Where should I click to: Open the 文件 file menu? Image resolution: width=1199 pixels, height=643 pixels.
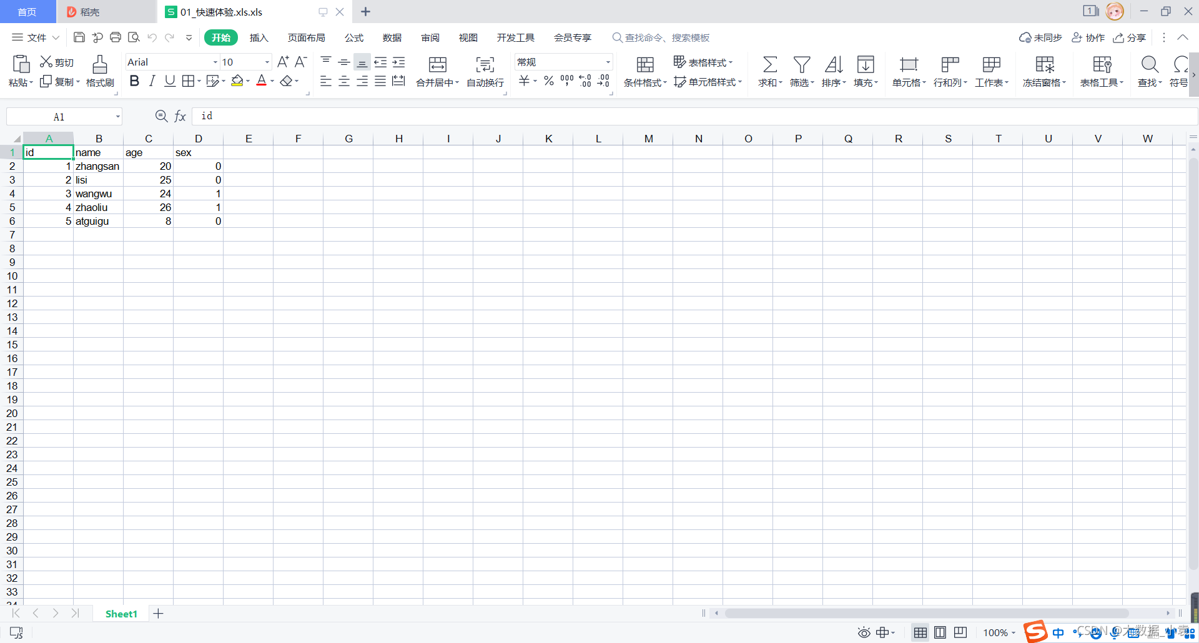click(36, 37)
